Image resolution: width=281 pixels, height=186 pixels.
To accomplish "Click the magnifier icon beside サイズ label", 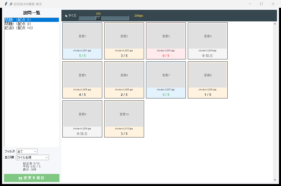I will 66,16.
